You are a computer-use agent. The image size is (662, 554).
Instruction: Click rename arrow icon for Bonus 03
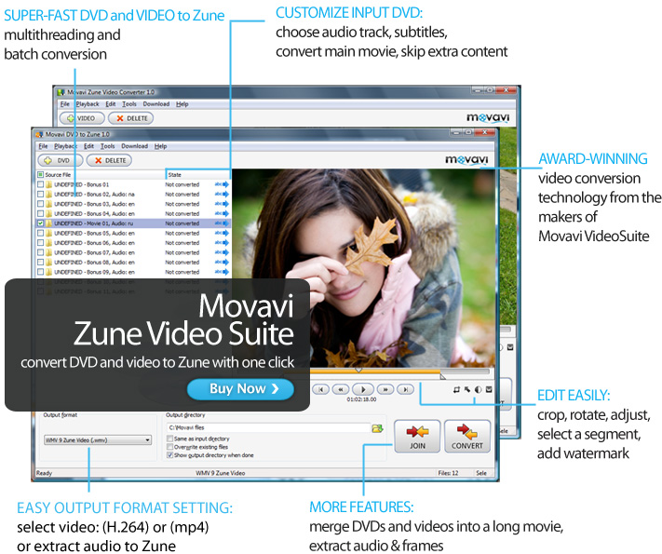(223, 204)
